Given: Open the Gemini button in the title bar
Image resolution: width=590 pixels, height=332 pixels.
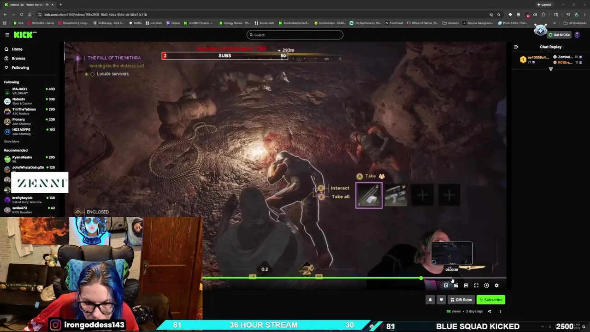Looking at the screenshot, I should point(544,5).
